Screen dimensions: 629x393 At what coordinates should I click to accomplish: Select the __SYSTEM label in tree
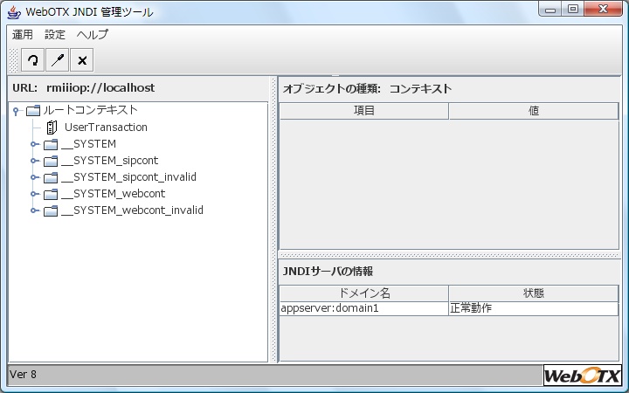coord(88,144)
